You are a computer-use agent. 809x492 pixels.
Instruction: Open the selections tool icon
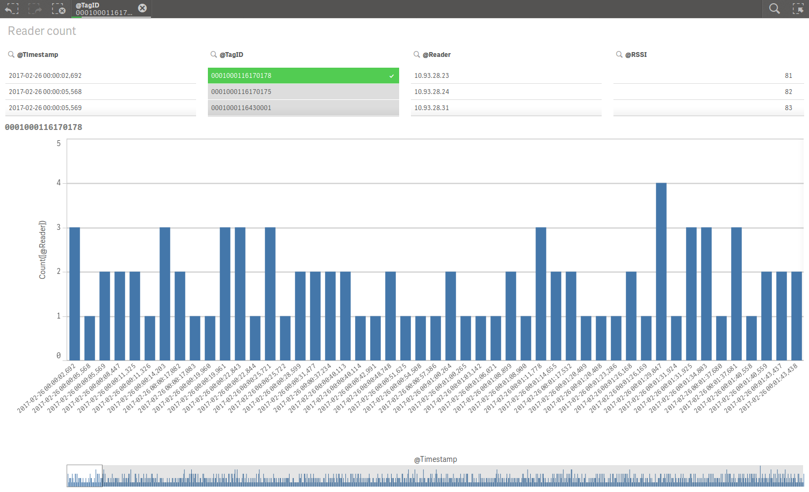click(798, 9)
